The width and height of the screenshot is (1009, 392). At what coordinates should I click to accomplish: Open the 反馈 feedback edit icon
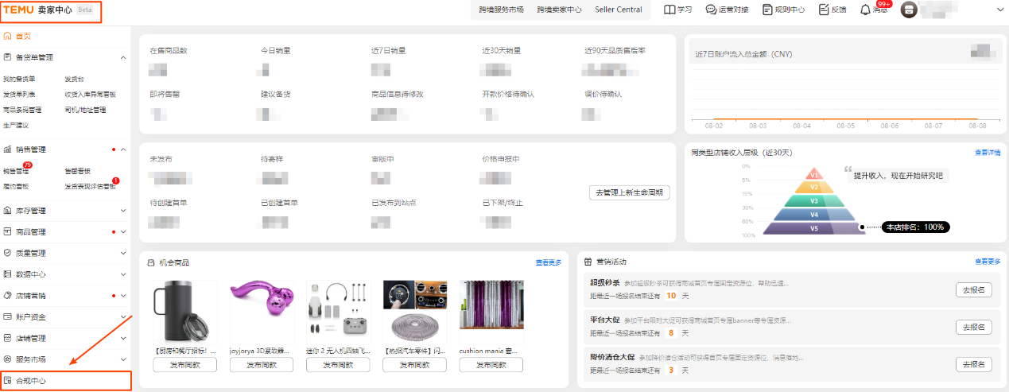tap(824, 10)
